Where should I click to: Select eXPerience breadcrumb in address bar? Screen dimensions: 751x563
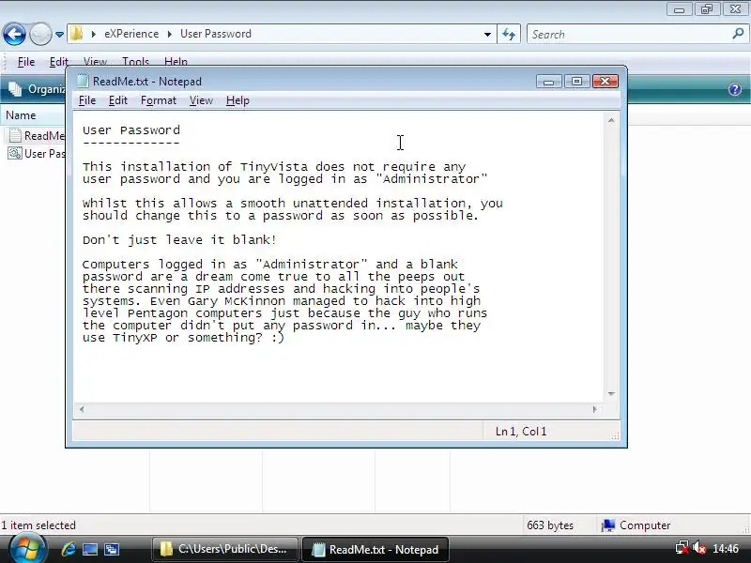(131, 34)
